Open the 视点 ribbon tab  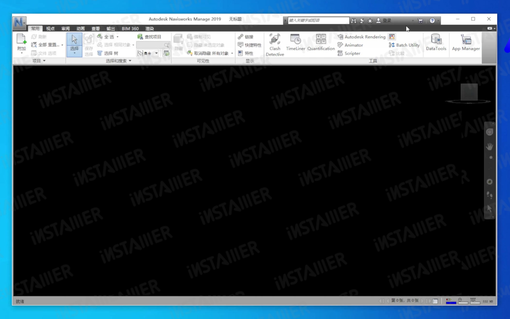coord(50,29)
